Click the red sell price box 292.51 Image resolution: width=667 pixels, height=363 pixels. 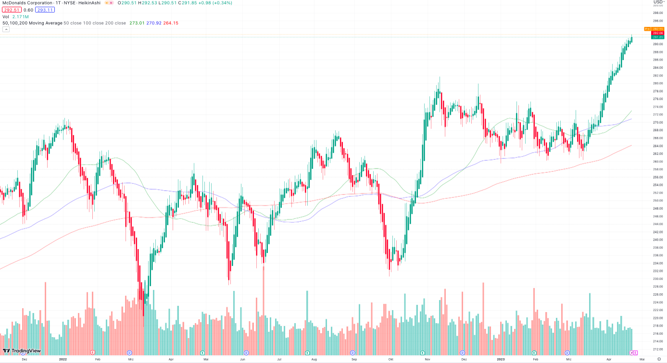(x=11, y=10)
